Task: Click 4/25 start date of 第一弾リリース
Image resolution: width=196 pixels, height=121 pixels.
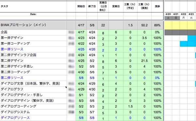Action: [x=81, y=49]
